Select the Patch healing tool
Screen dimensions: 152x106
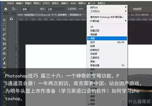tap(4, 54)
